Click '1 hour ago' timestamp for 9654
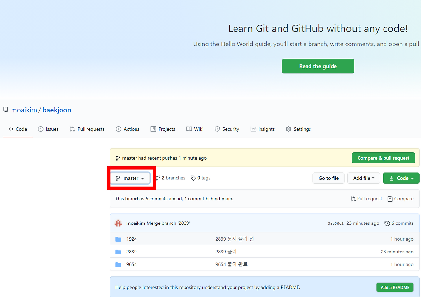This screenshot has width=421, height=297. [402, 264]
